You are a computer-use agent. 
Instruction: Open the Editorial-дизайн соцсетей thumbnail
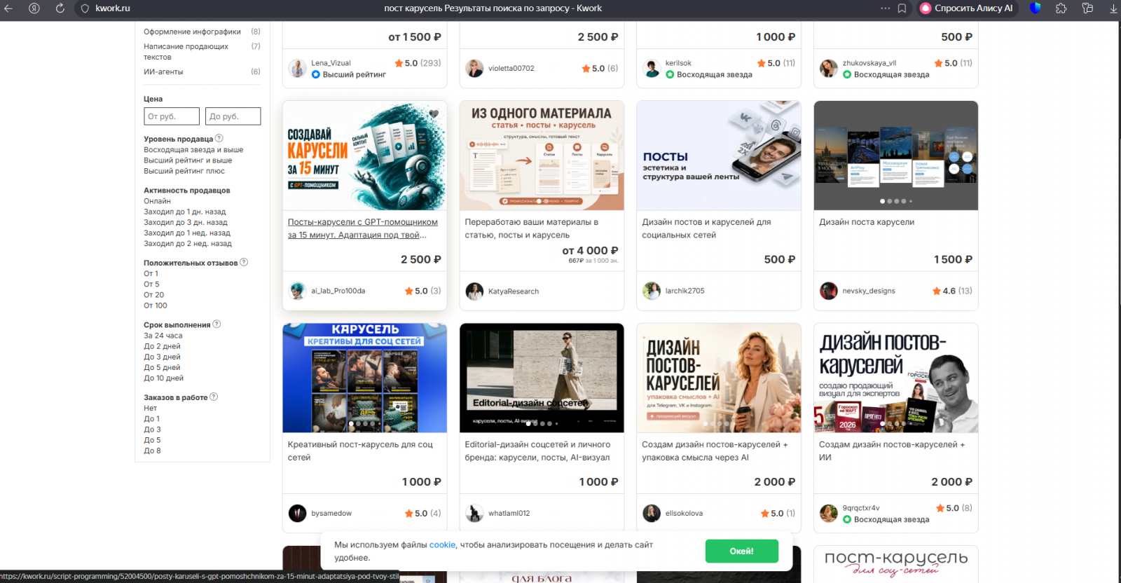point(542,378)
